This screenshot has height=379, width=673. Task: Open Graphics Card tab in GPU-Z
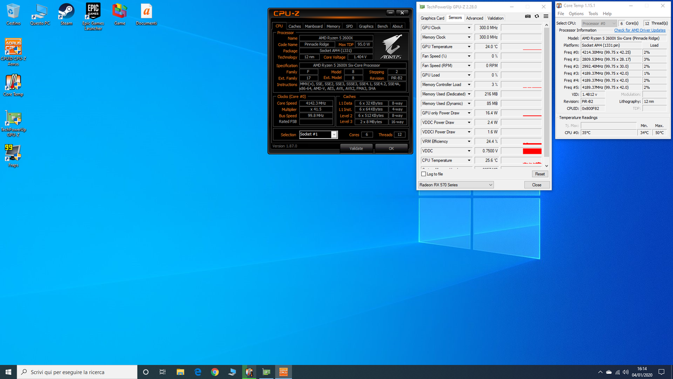(x=432, y=18)
